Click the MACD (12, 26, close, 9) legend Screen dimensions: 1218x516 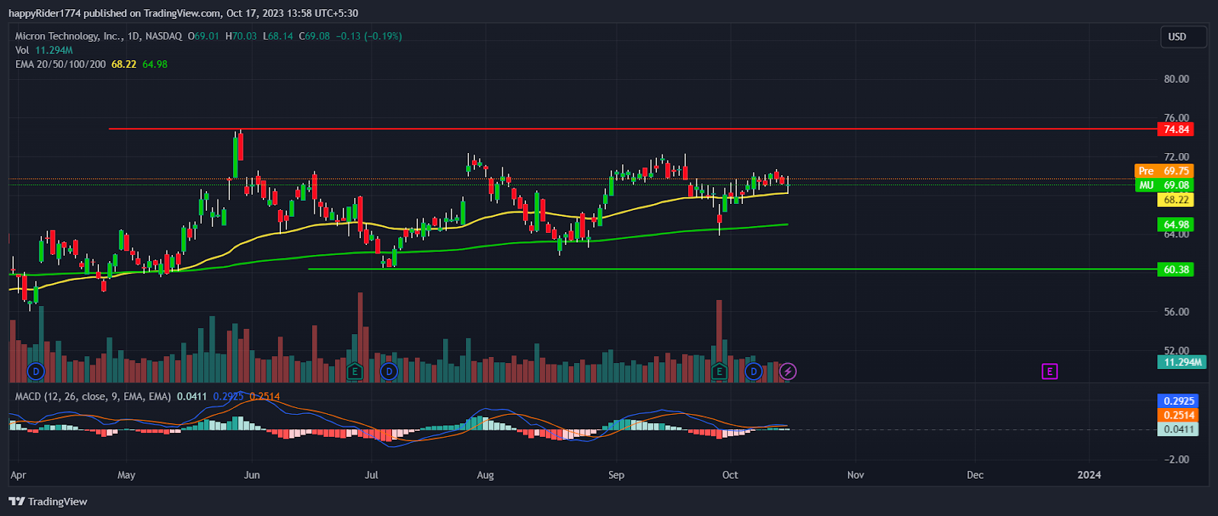click(x=93, y=397)
